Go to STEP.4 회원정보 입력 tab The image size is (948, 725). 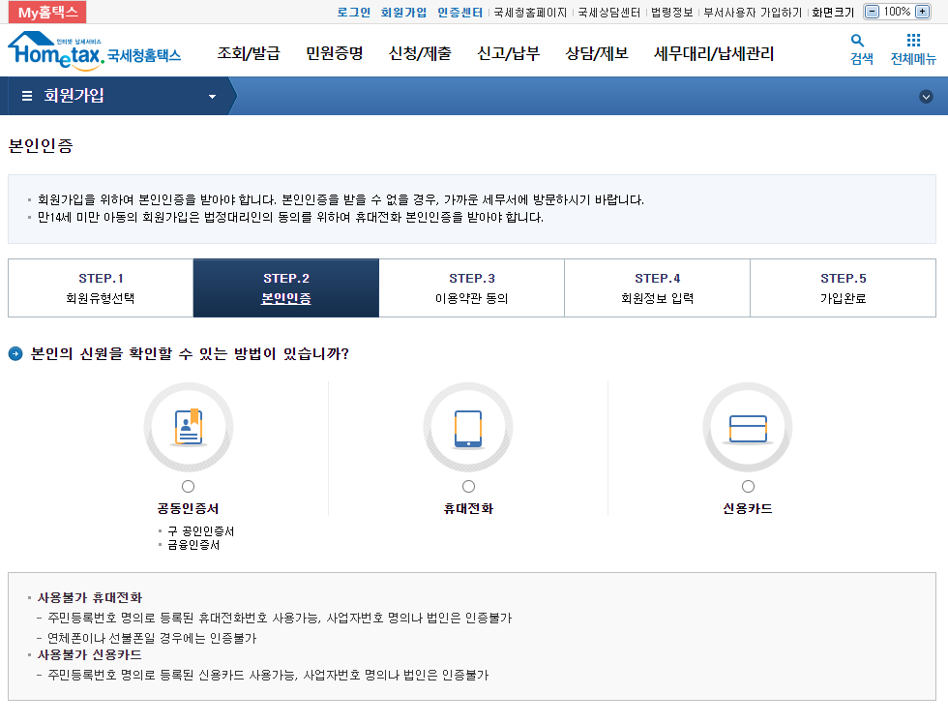click(657, 288)
